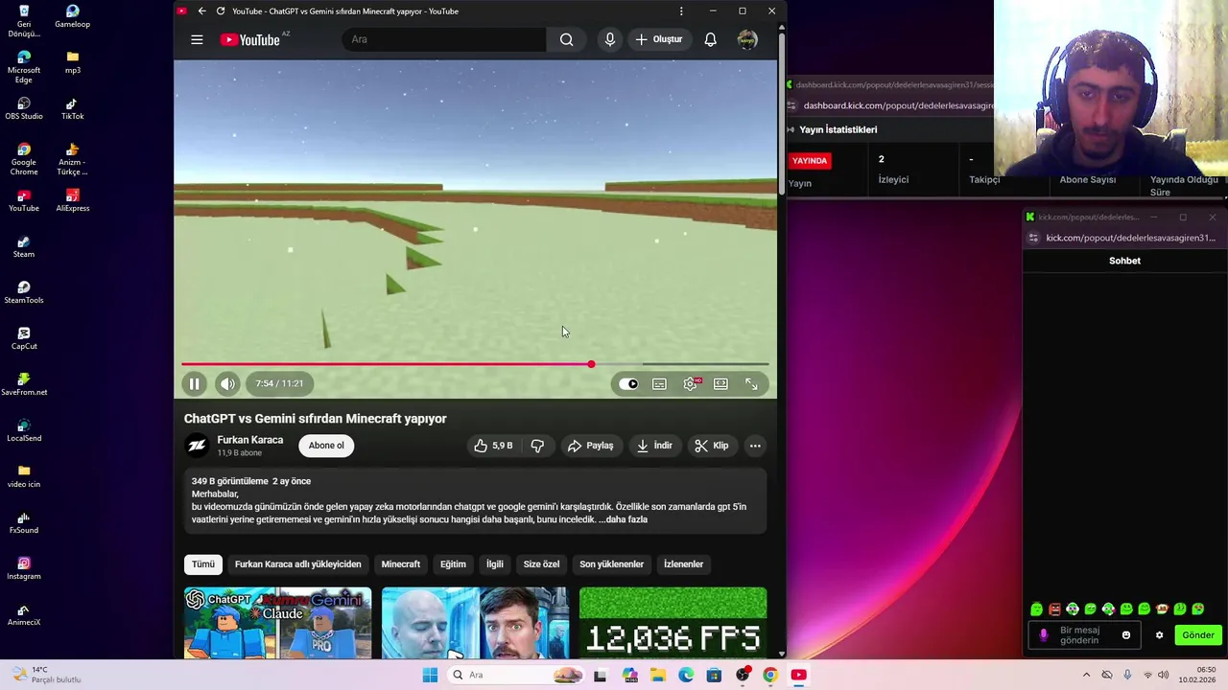The height and width of the screenshot is (690, 1228).
Task: Click the red scrubber handle on the timeline
Action: [591, 364]
